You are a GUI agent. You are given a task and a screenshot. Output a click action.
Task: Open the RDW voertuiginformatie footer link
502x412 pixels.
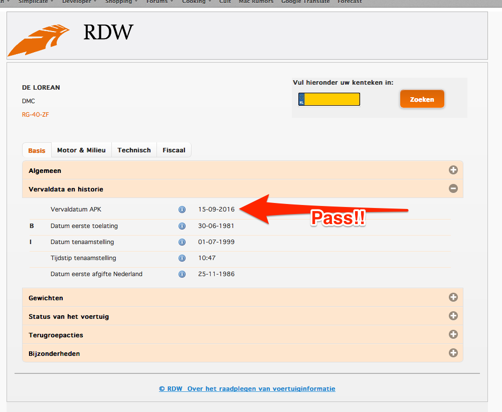[247, 388]
